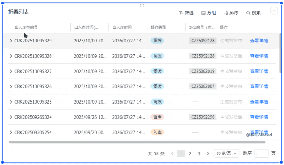
Task: Open the 20 条/页 page size dropdown
Action: coord(226,153)
